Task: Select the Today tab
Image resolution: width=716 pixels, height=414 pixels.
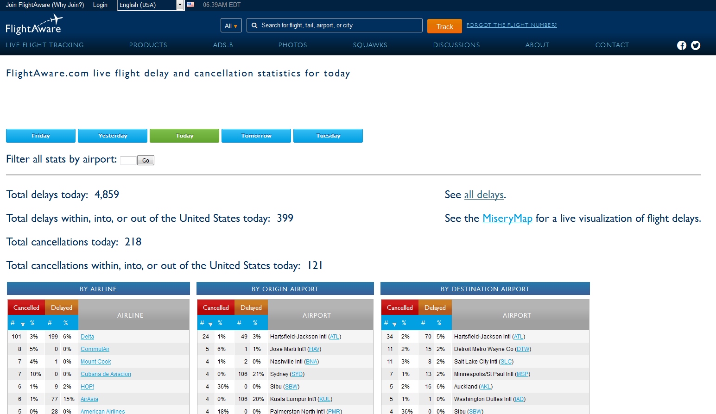Action: [184, 136]
